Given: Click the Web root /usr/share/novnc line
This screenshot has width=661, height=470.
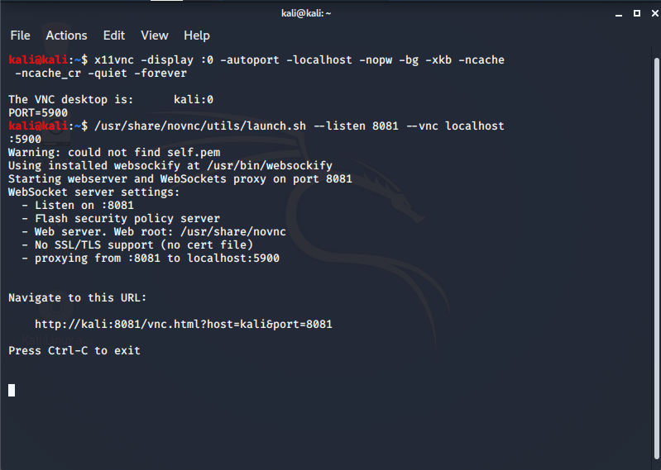Looking at the screenshot, I should [x=154, y=231].
